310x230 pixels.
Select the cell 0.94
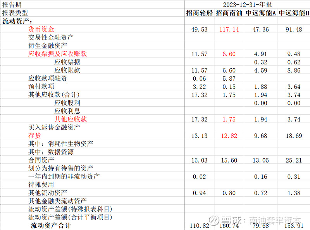199,193
